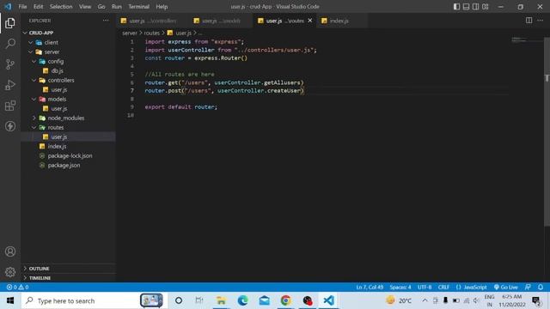Viewport: 550px width, 309px height.
Task: Click the editor vertical scrollbar
Action: (547, 131)
